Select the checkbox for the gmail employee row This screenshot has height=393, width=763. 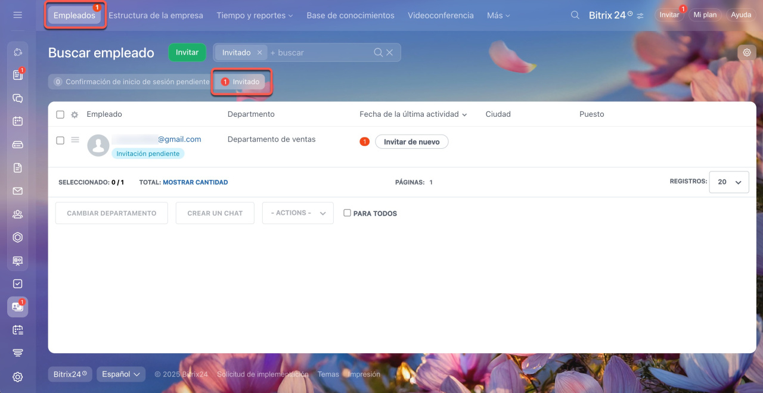(60, 141)
